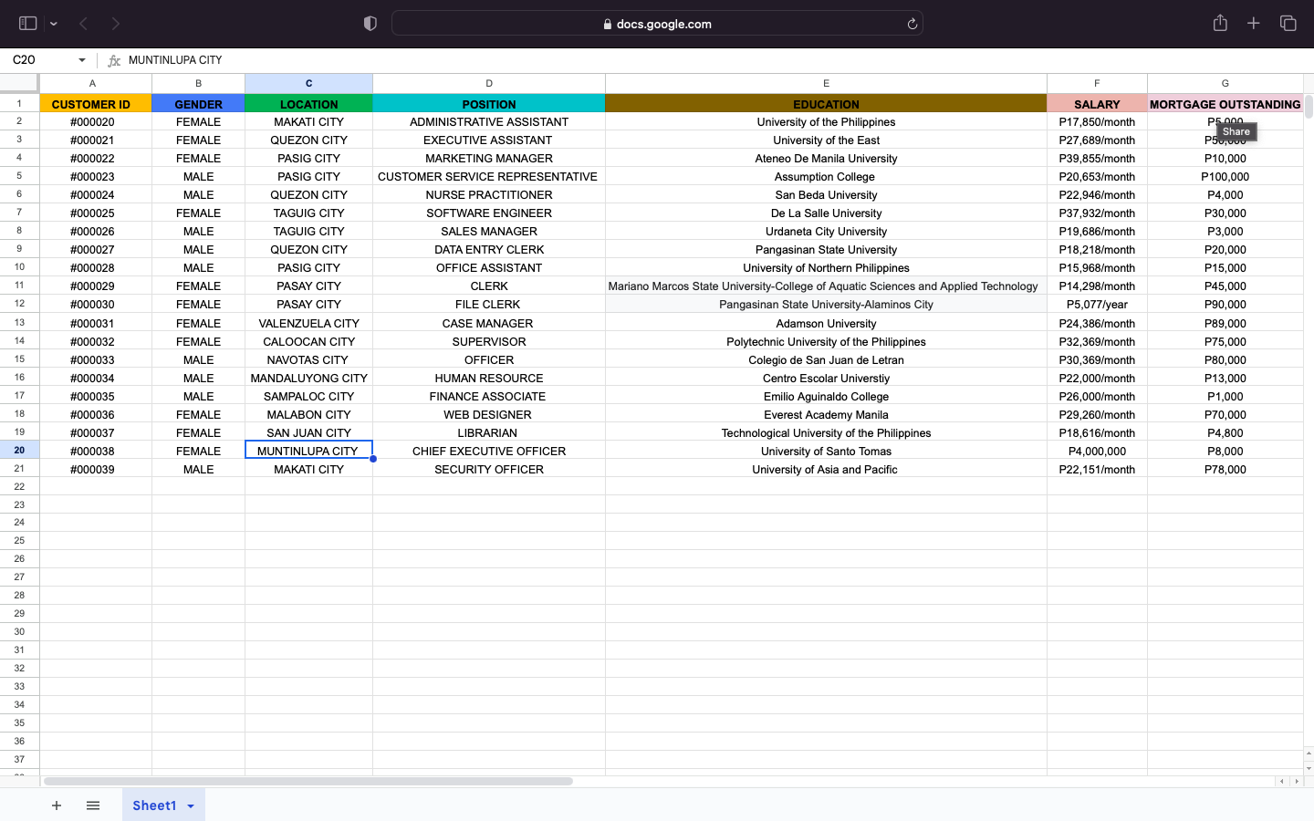Open the All Sheets list icon
The width and height of the screenshot is (1314, 821).
93,805
